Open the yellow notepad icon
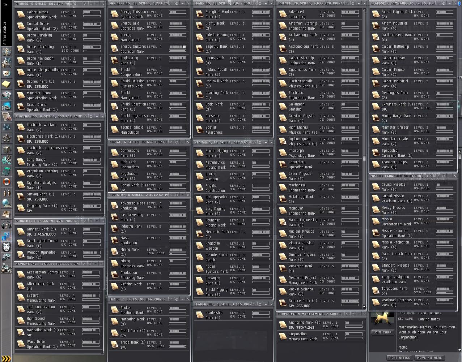This screenshot has width=462, height=362. [7, 84]
